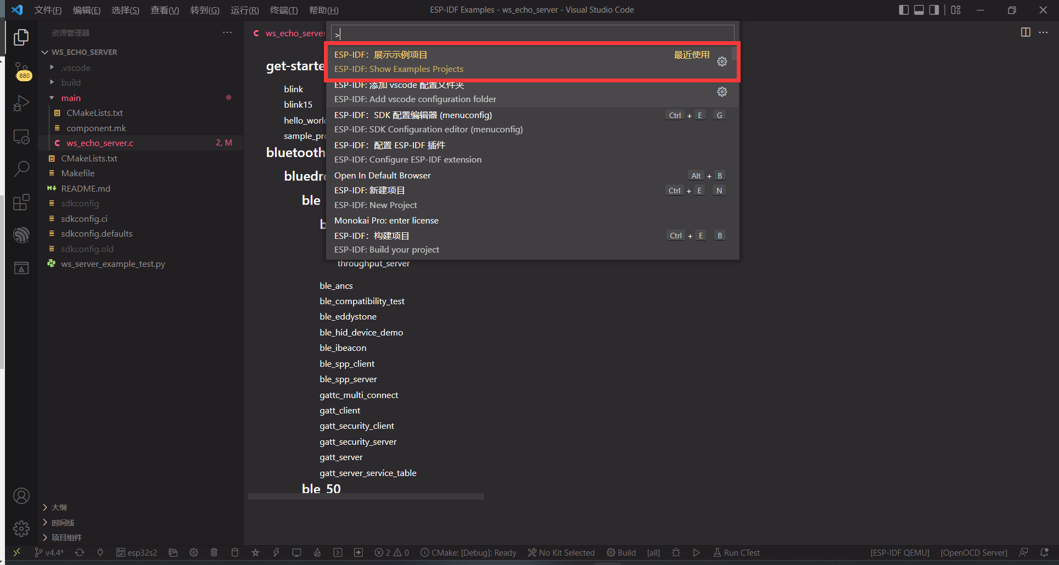Open the serial Monitor icon in status bar

296,552
